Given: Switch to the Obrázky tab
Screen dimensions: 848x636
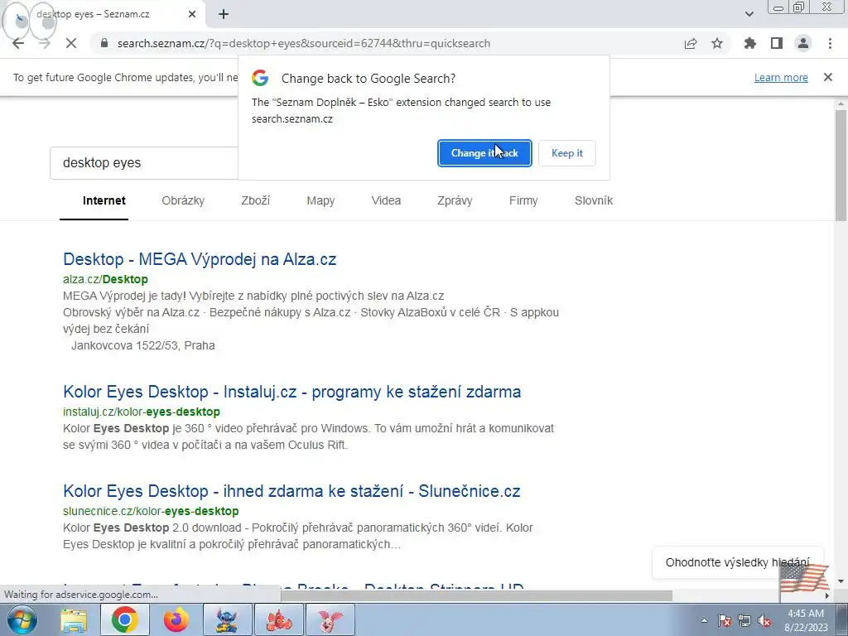Looking at the screenshot, I should 183,200.
